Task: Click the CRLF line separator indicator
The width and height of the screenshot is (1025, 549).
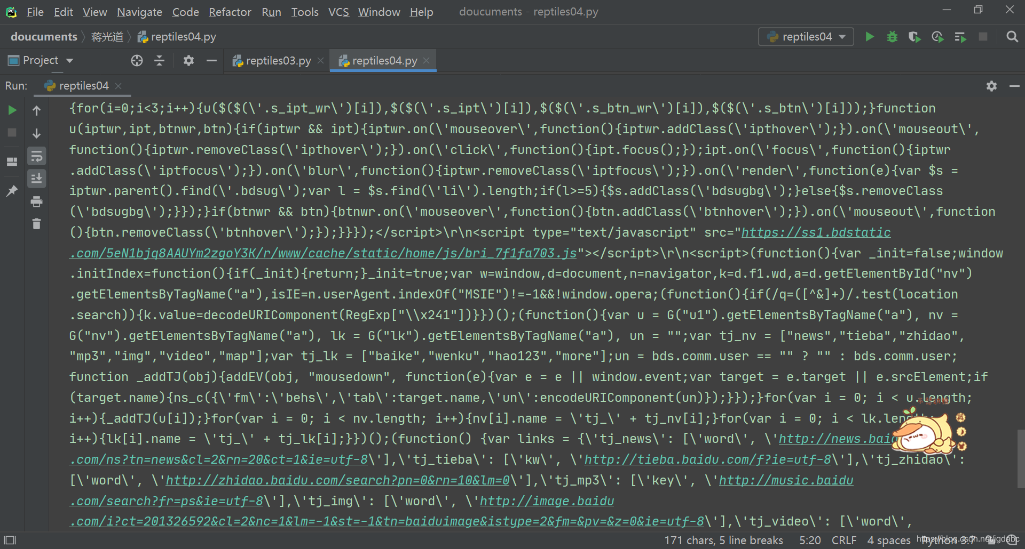Action: pyautogui.click(x=843, y=540)
